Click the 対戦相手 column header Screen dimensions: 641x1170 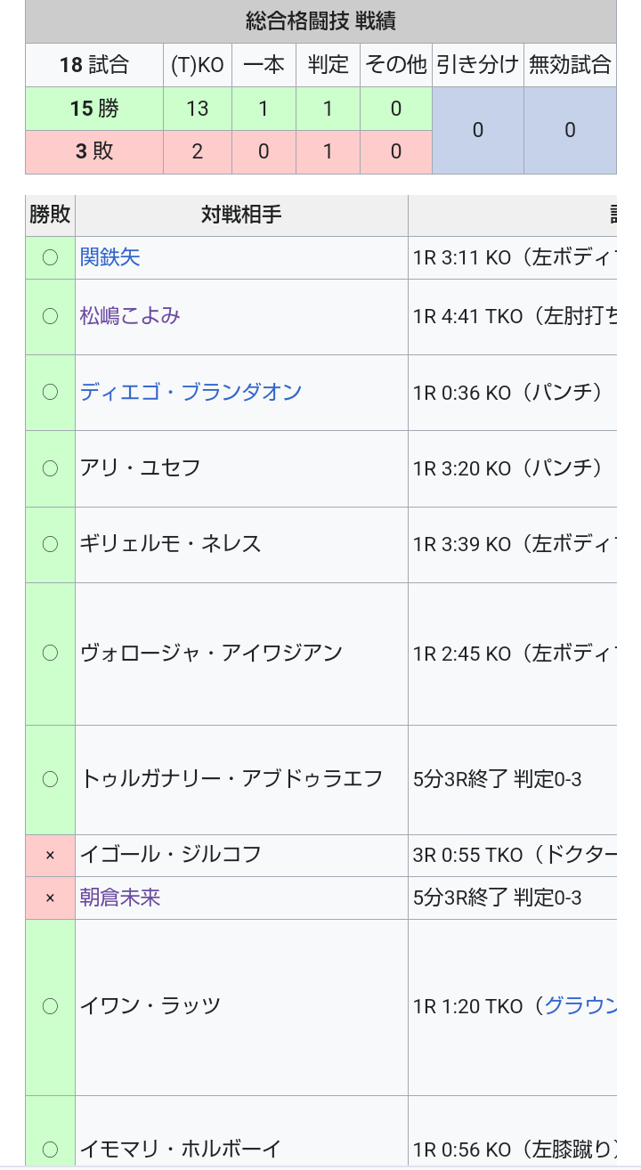tap(241, 215)
